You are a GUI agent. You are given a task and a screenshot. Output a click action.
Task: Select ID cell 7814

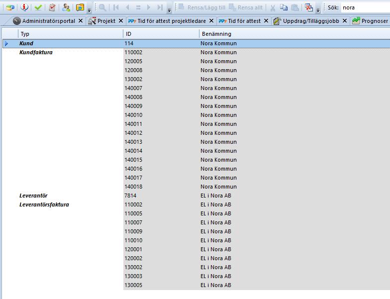pyautogui.click(x=161, y=196)
